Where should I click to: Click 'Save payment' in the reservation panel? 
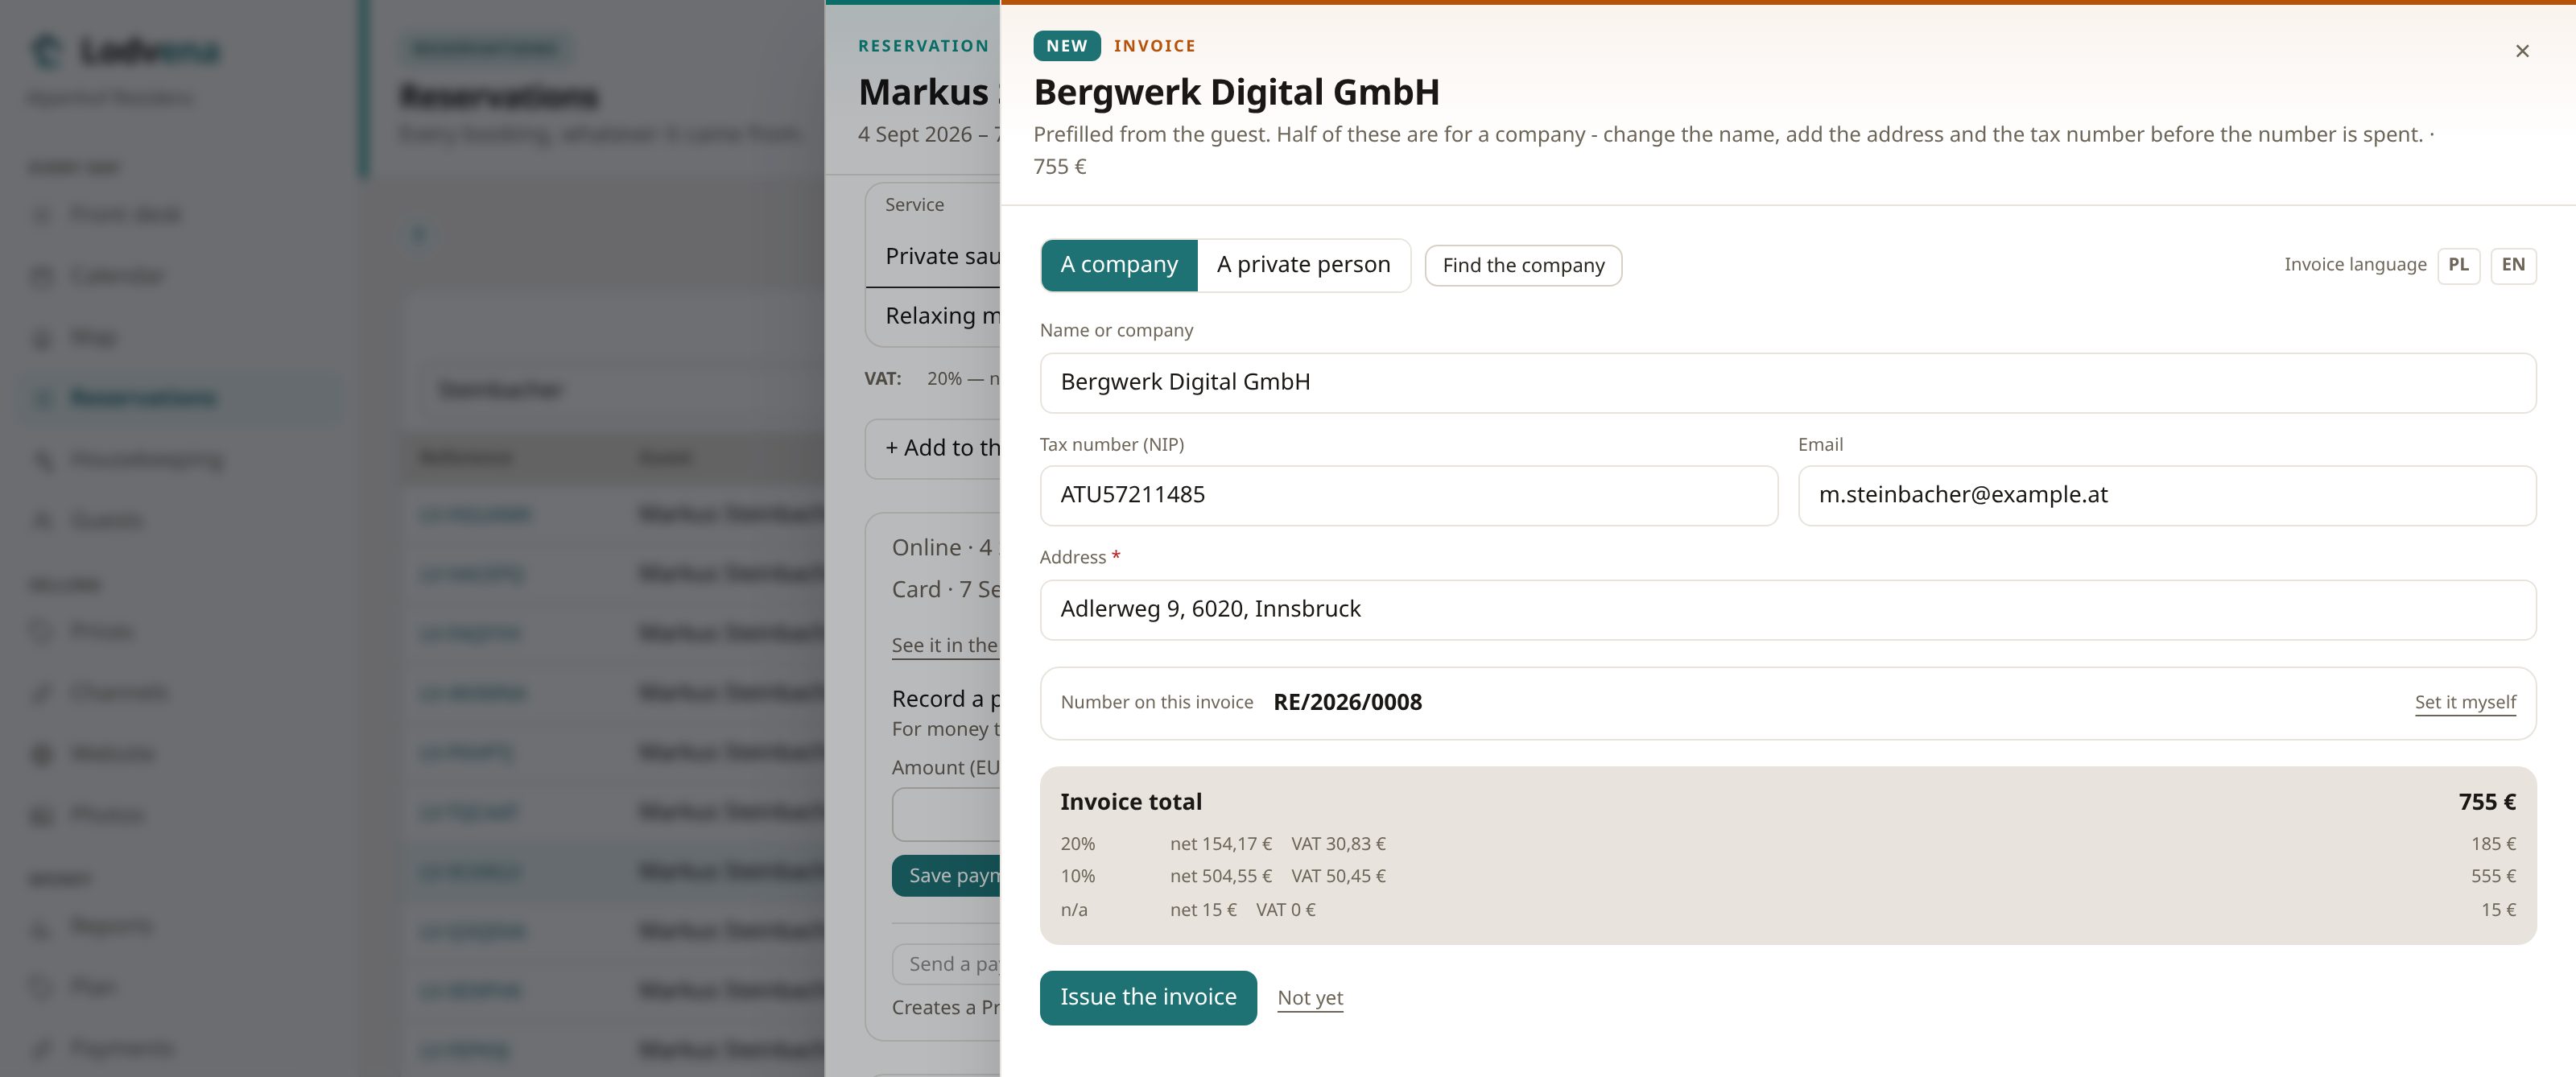click(946, 876)
